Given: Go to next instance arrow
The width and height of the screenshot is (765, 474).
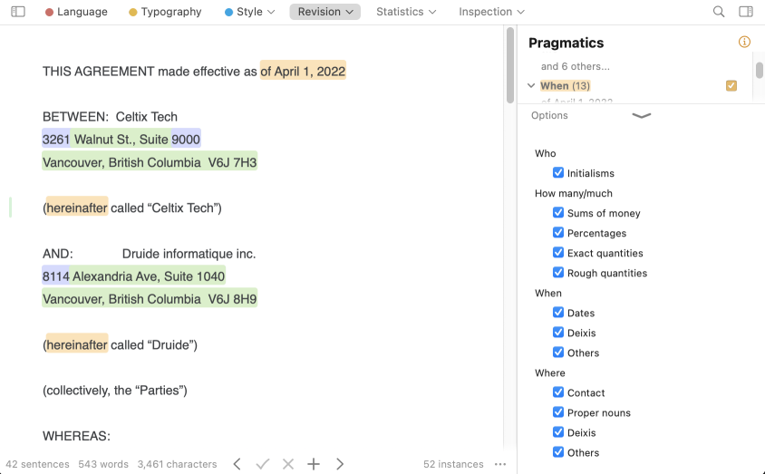Looking at the screenshot, I should click(x=340, y=464).
